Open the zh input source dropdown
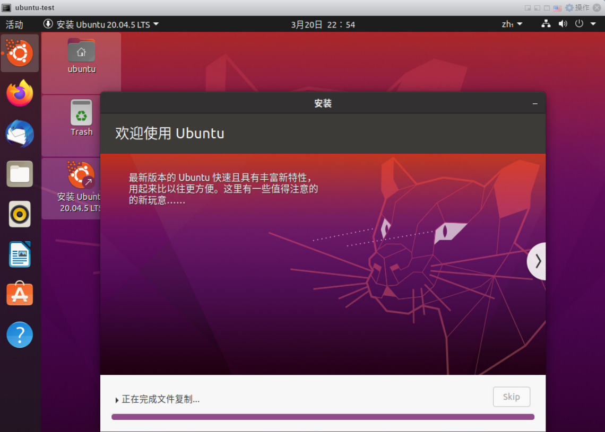The height and width of the screenshot is (432, 605). [512, 24]
